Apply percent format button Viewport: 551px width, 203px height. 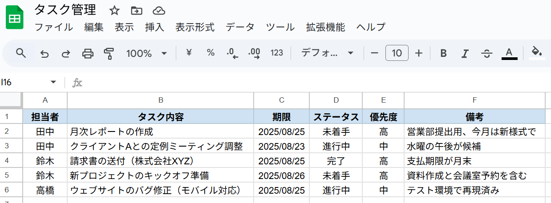tap(211, 53)
